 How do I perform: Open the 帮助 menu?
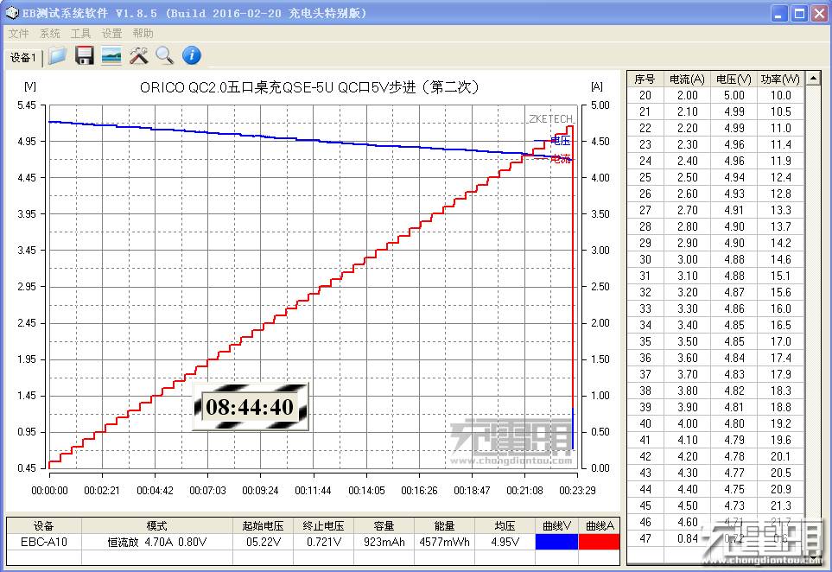point(143,34)
